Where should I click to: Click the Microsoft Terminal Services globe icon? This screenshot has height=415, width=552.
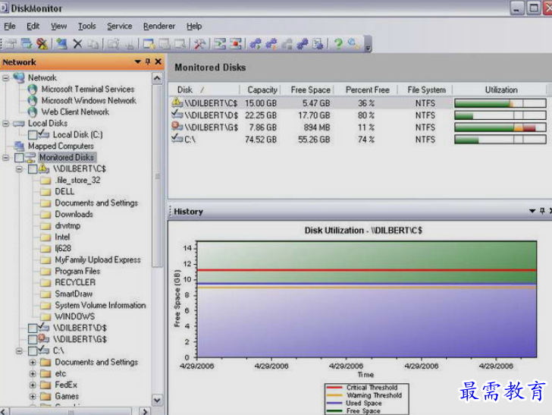[33, 89]
